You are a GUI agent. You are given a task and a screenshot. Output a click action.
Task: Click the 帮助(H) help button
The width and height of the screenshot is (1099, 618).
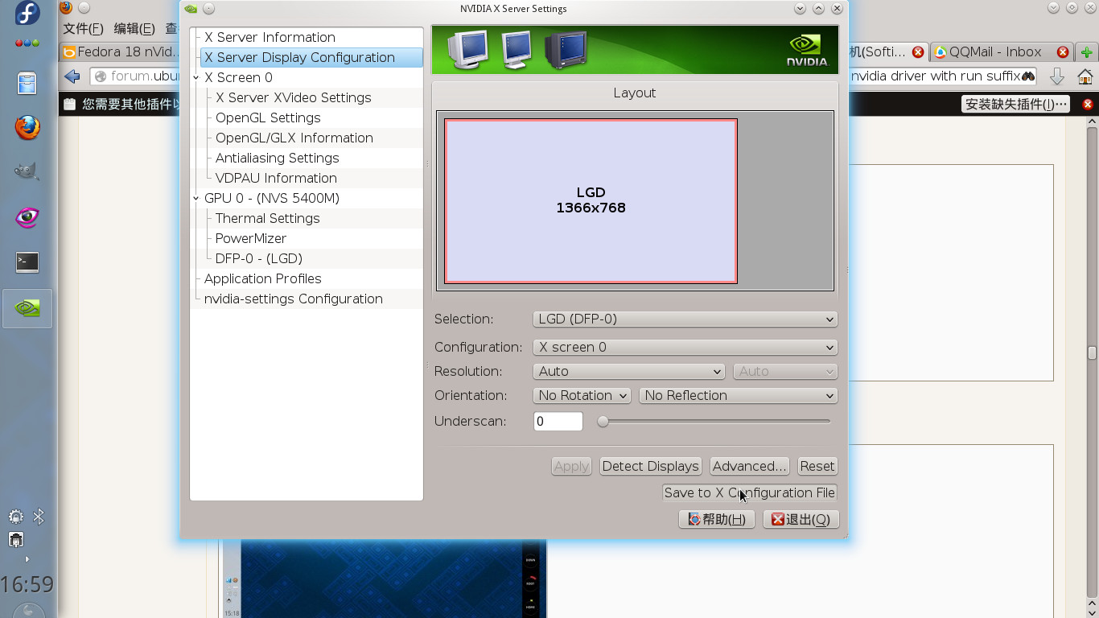716,520
